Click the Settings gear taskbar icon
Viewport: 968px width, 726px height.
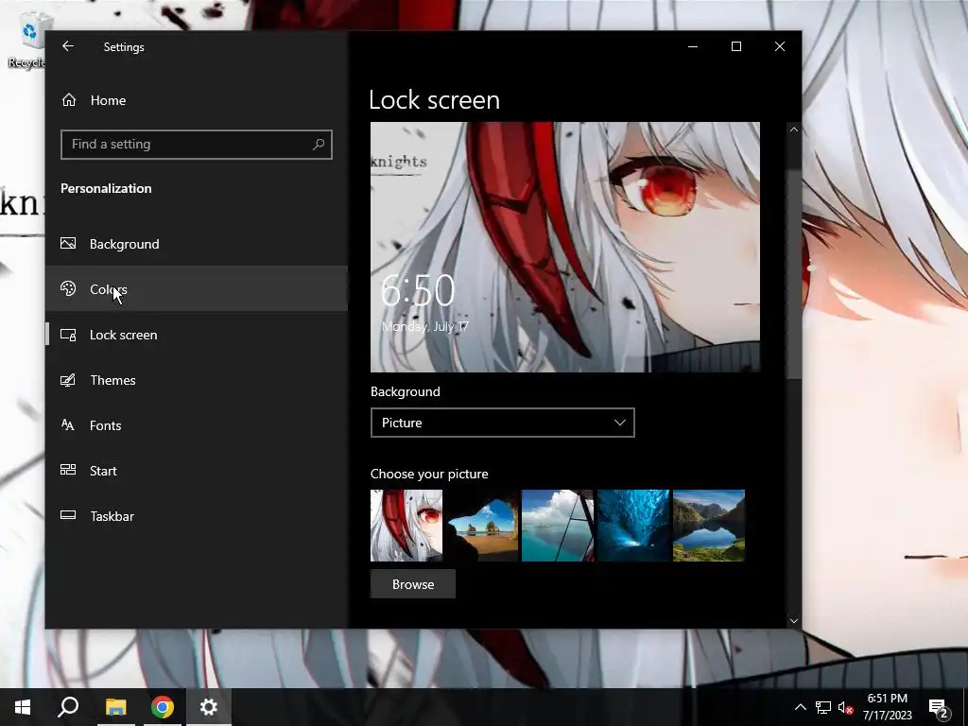209,707
